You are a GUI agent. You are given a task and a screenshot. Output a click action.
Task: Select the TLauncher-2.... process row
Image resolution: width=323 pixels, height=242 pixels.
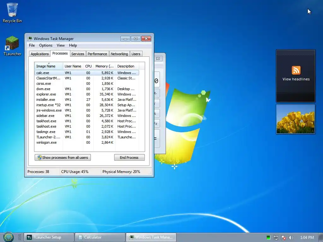(87, 137)
